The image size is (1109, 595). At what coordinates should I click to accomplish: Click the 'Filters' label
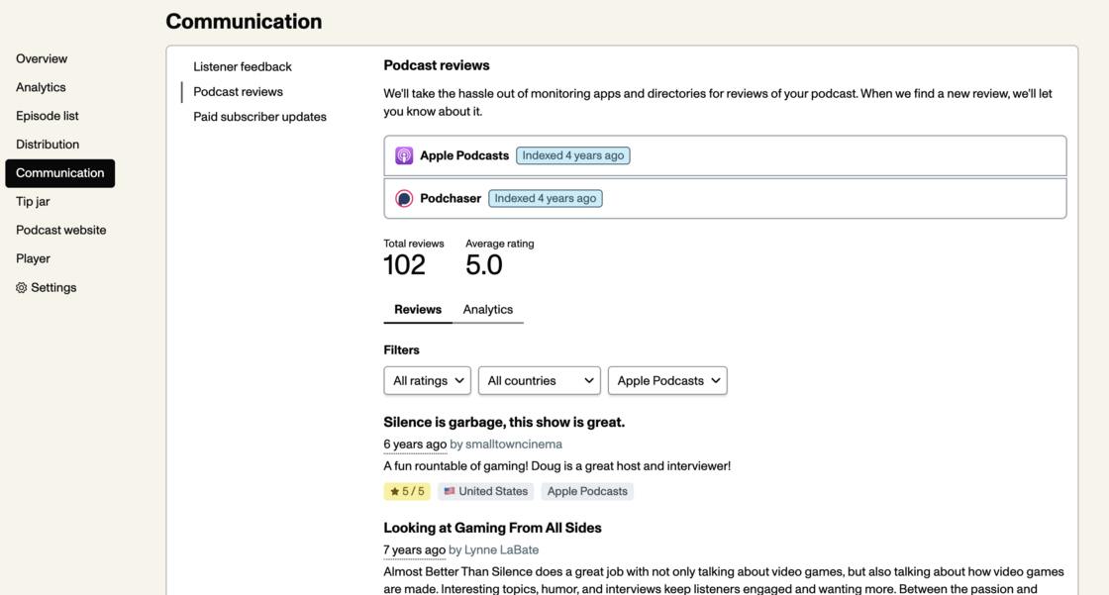[x=401, y=350]
